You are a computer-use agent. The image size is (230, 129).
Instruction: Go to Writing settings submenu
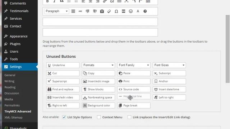tap(9, 81)
